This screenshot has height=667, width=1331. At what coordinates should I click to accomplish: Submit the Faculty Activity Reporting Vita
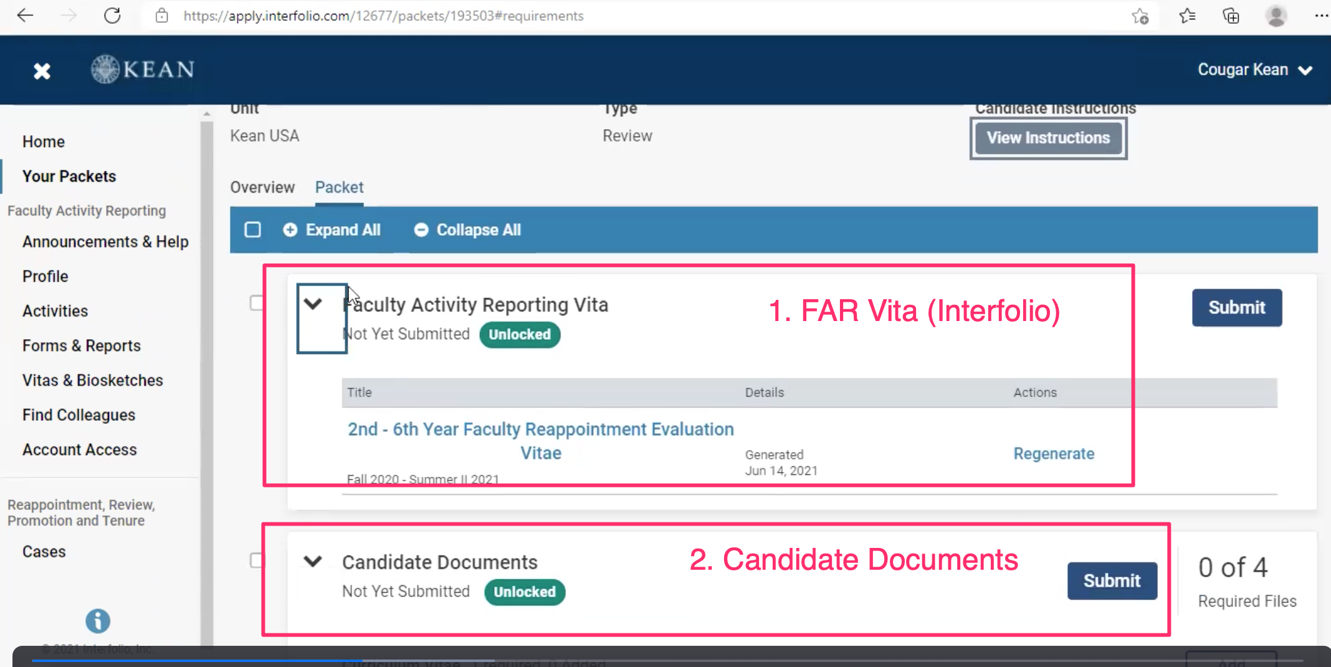tap(1237, 307)
